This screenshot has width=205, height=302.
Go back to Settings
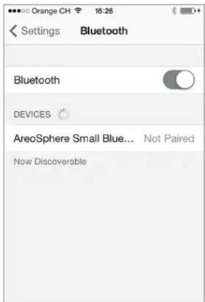click(35, 31)
